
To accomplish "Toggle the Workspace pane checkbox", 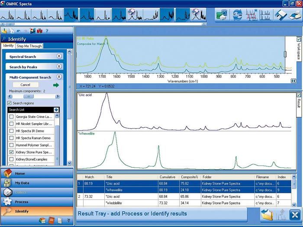I will tap(299, 39).
